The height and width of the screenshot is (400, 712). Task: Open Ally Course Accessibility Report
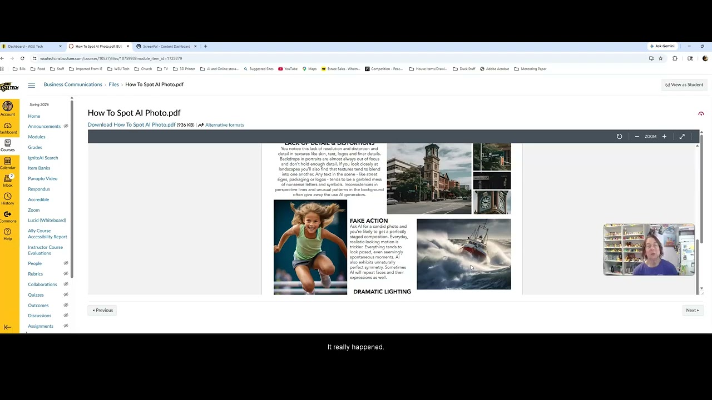47,234
